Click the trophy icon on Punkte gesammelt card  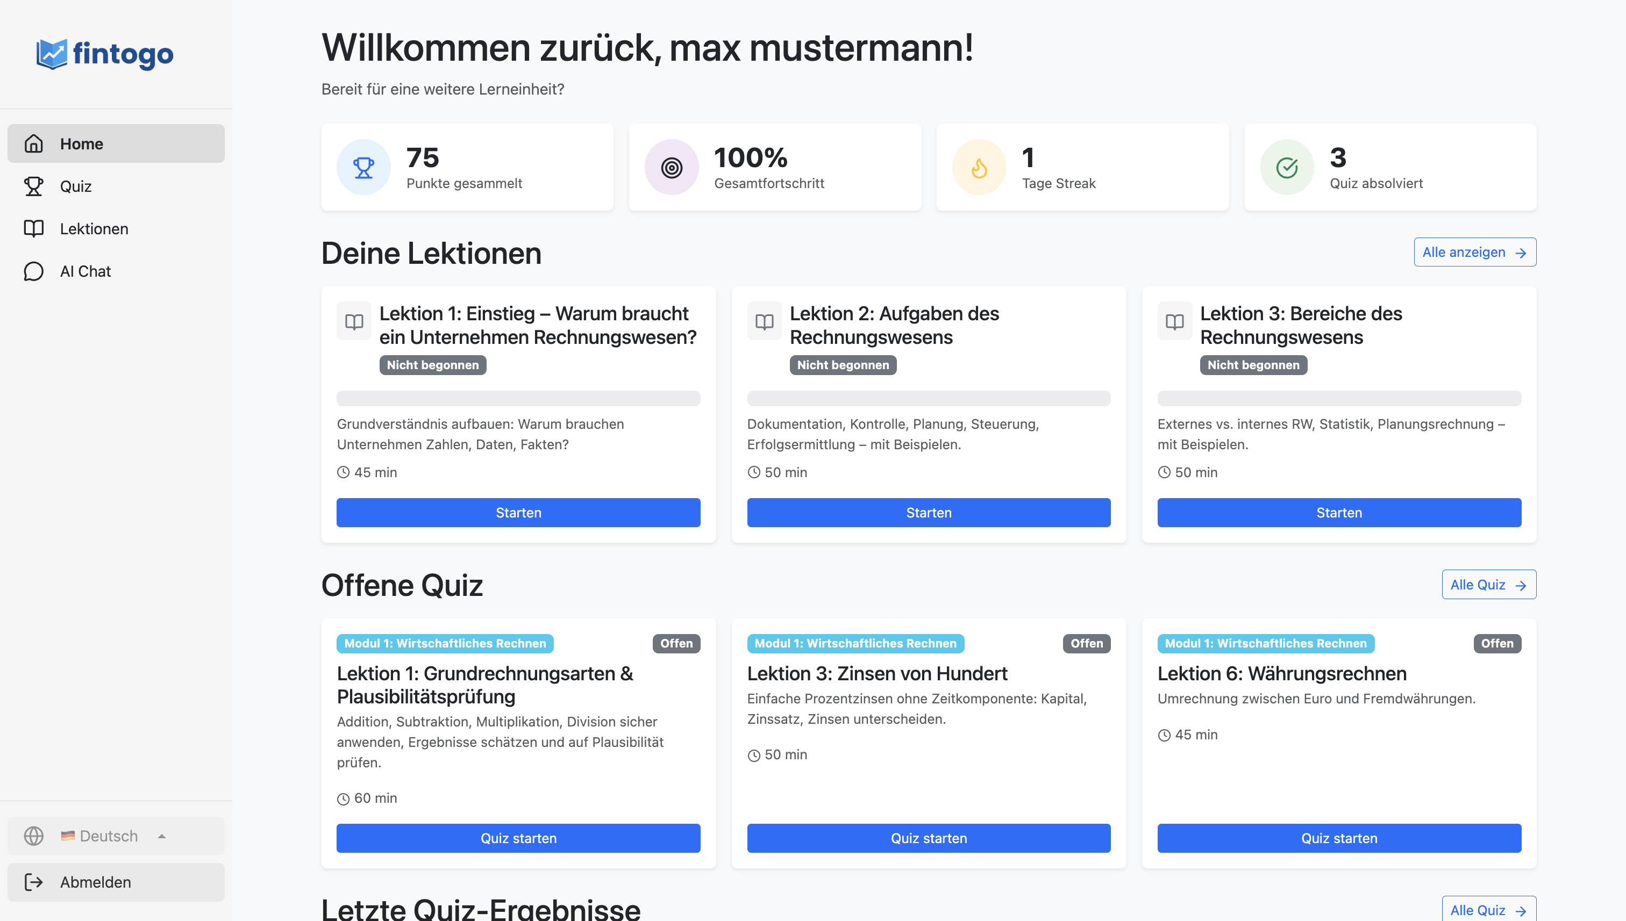(362, 167)
